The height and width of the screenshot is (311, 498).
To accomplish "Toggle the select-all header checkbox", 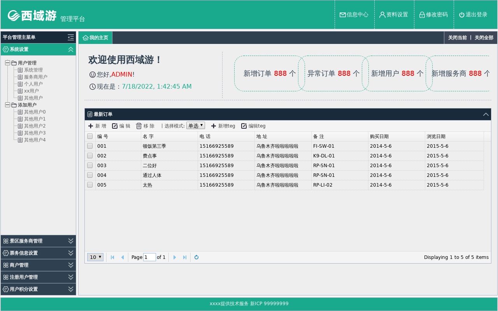I will 90,136.
